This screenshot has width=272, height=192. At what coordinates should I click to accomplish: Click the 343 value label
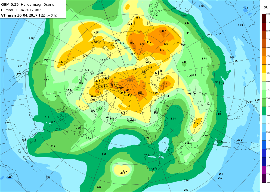(187, 23)
